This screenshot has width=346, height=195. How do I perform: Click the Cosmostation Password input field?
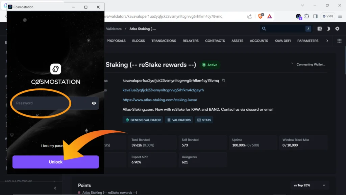click(51, 103)
